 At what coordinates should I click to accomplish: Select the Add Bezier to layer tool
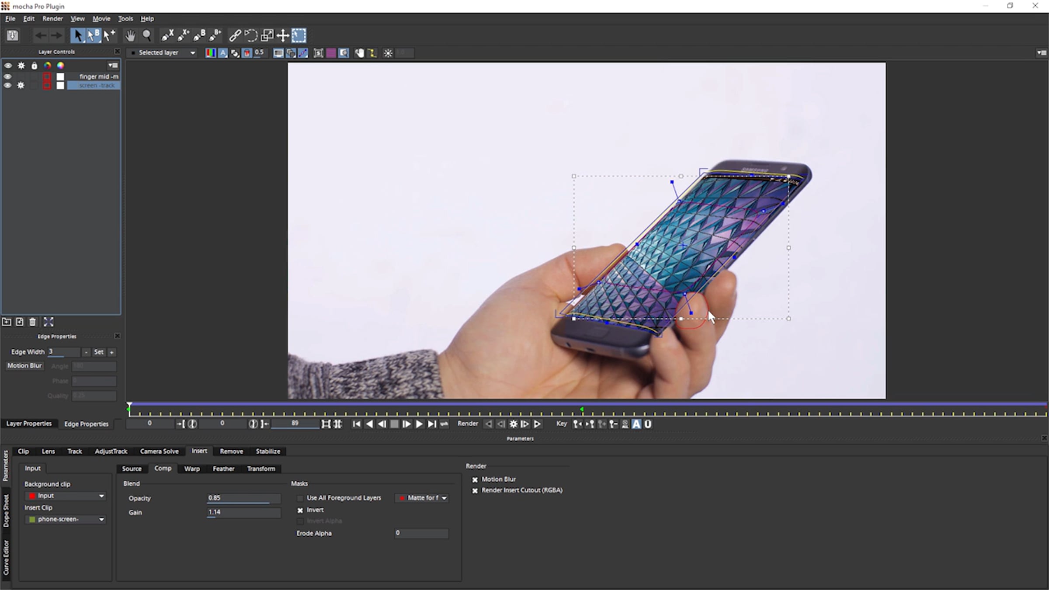(x=215, y=35)
